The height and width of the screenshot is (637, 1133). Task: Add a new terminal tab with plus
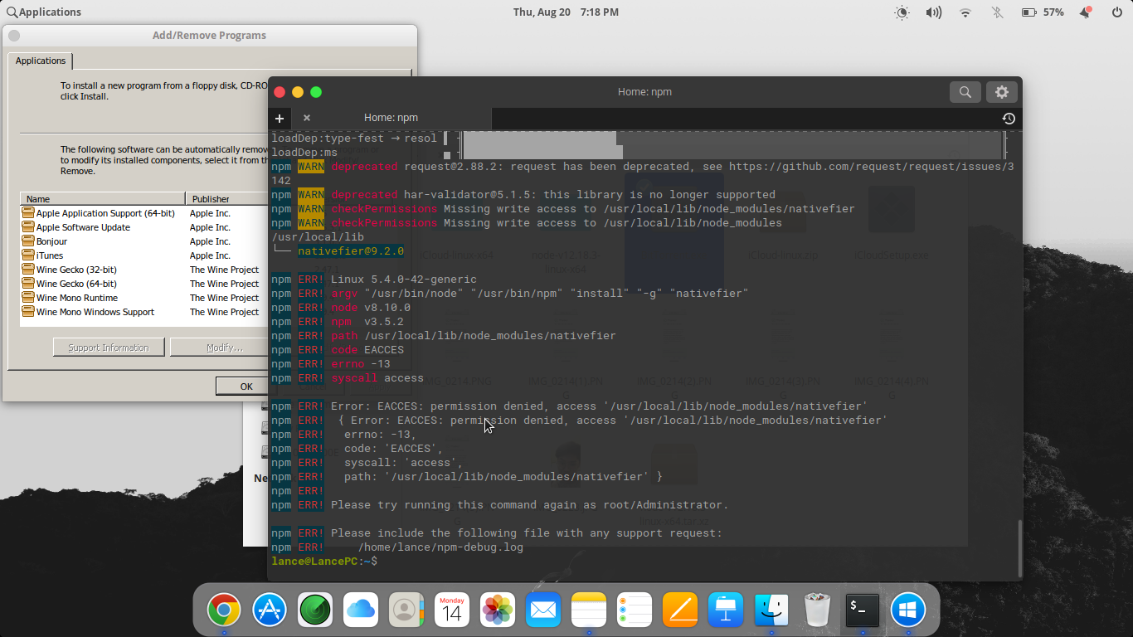click(280, 119)
